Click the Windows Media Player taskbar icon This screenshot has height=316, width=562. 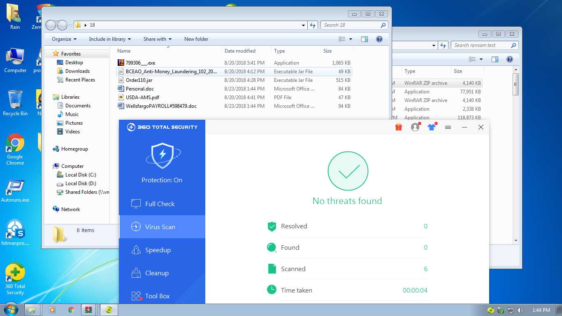coord(52,310)
